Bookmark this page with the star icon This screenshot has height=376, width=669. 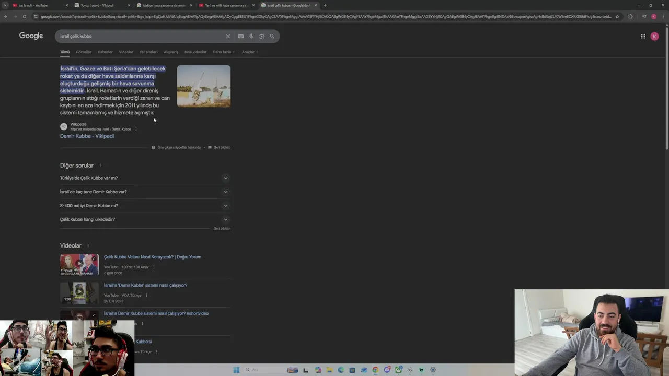point(617,16)
